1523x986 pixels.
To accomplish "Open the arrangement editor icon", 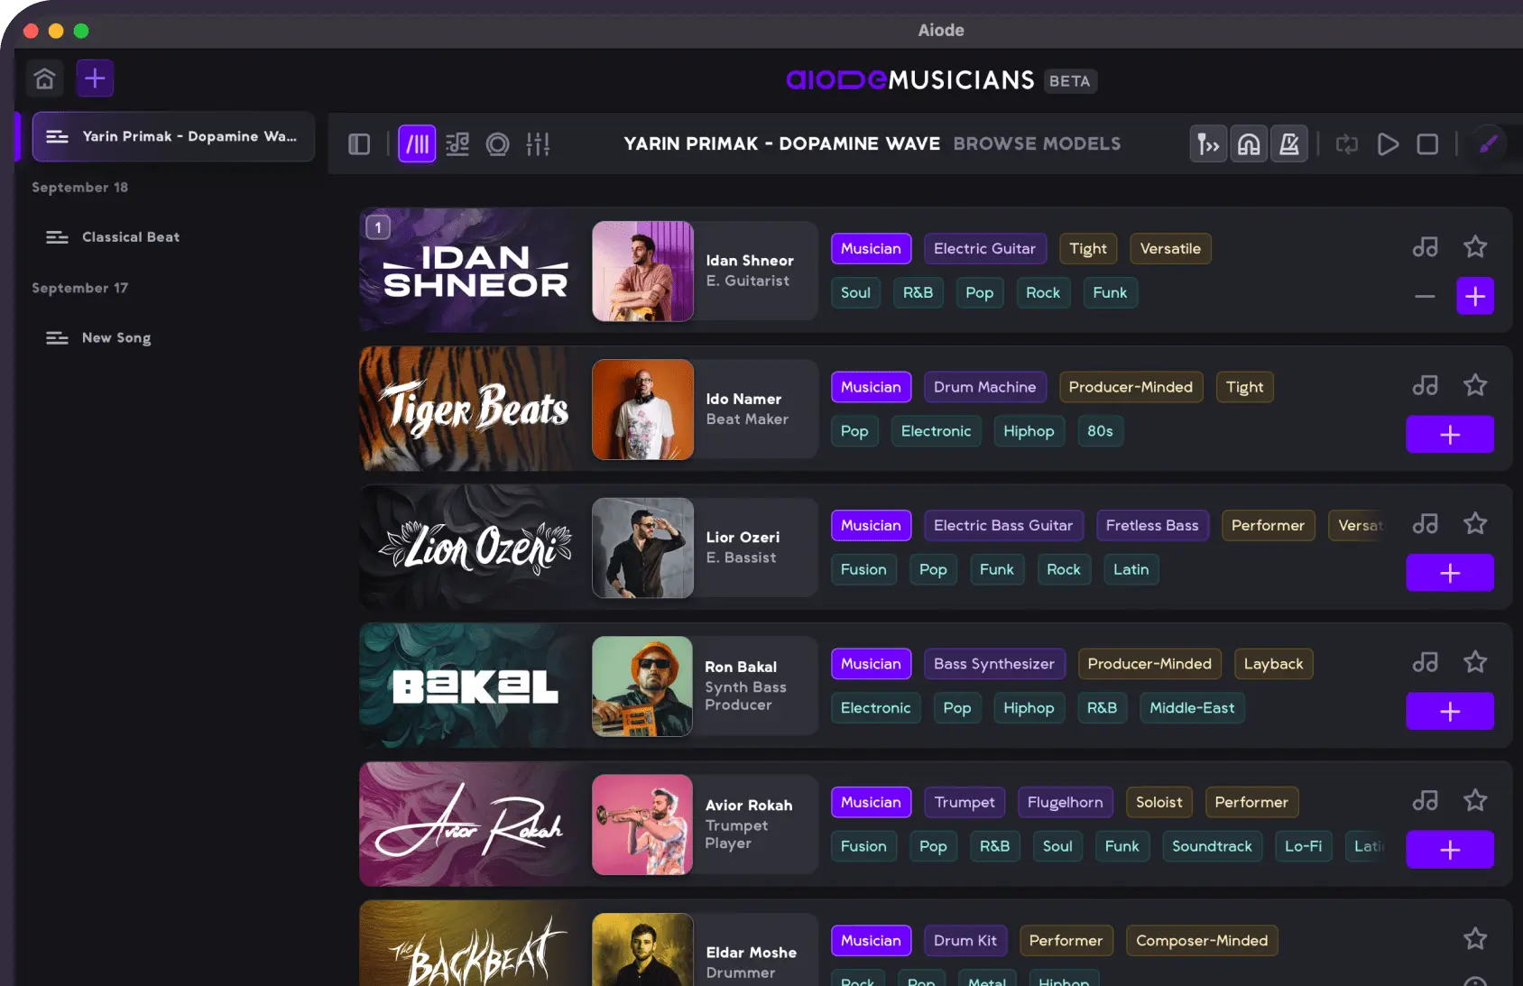I will coord(457,144).
